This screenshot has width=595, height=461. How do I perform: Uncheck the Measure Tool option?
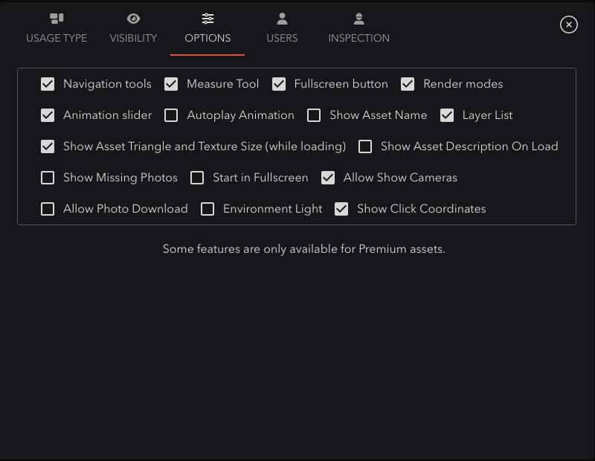pyautogui.click(x=171, y=84)
